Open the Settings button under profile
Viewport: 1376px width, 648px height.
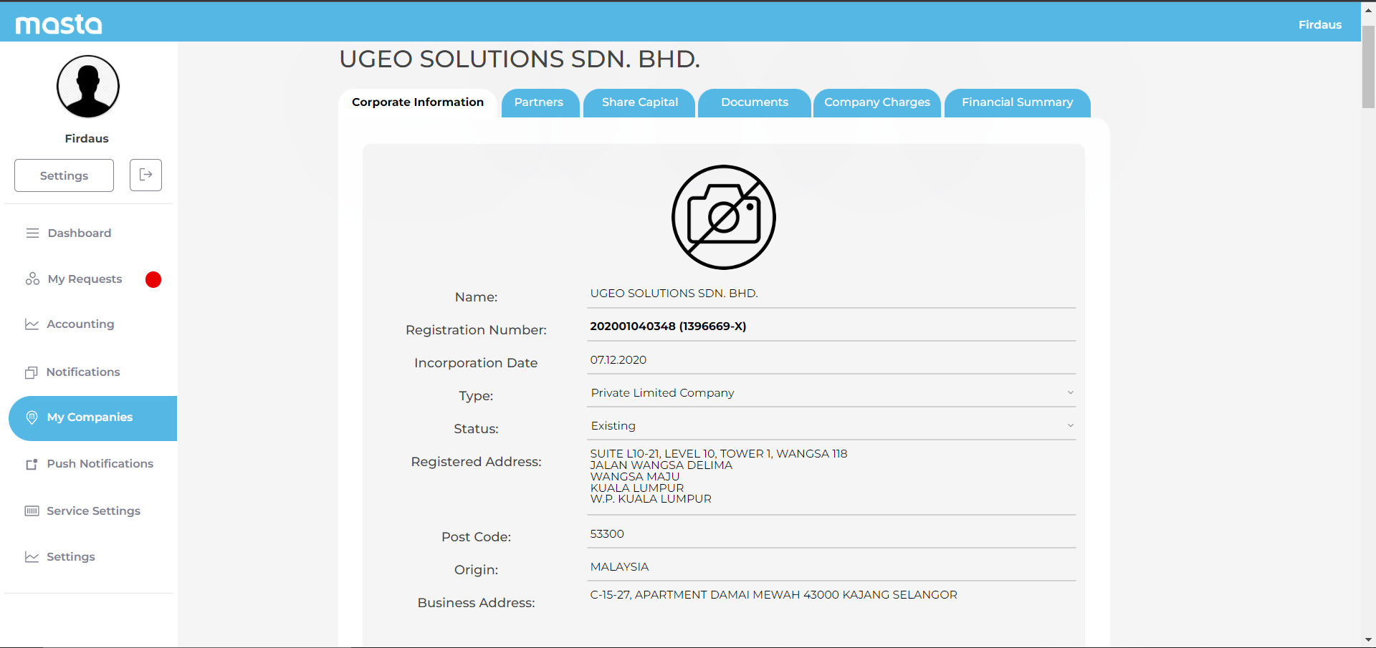coord(64,175)
